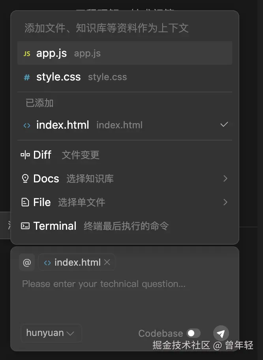263x360 pixels.
Task: Expand the Docs submenu arrow
Action: pos(225,179)
